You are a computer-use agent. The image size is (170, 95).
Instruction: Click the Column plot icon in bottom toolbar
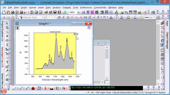(33, 88)
